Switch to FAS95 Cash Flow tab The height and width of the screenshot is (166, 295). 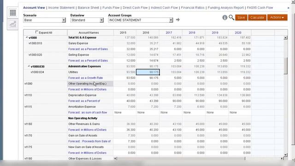pos(260,8)
